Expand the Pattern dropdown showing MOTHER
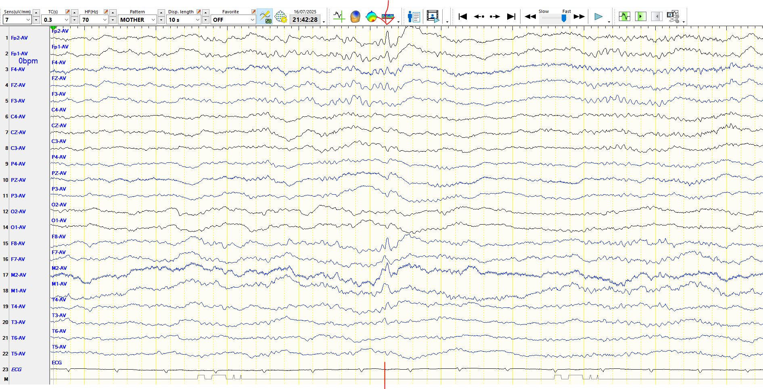The image size is (763, 389). tap(153, 20)
